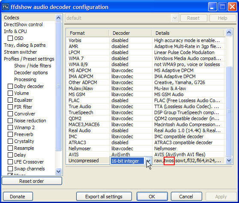239x203 pixels.
Task: Open the default preset dropdown
Action: tap(175, 18)
